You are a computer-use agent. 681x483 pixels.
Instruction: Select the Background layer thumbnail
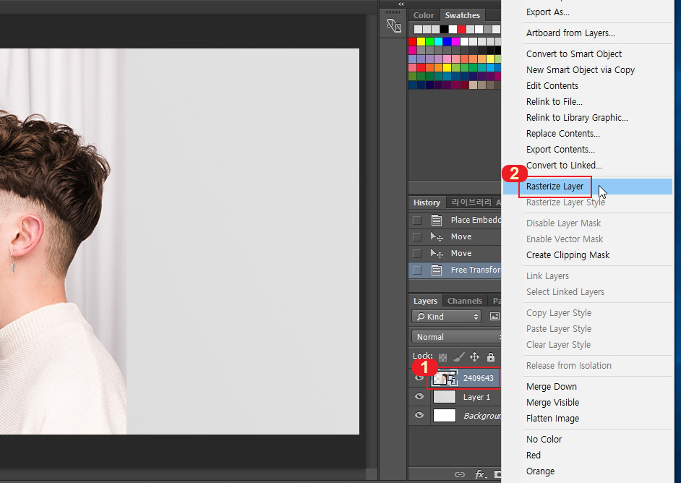445,416
